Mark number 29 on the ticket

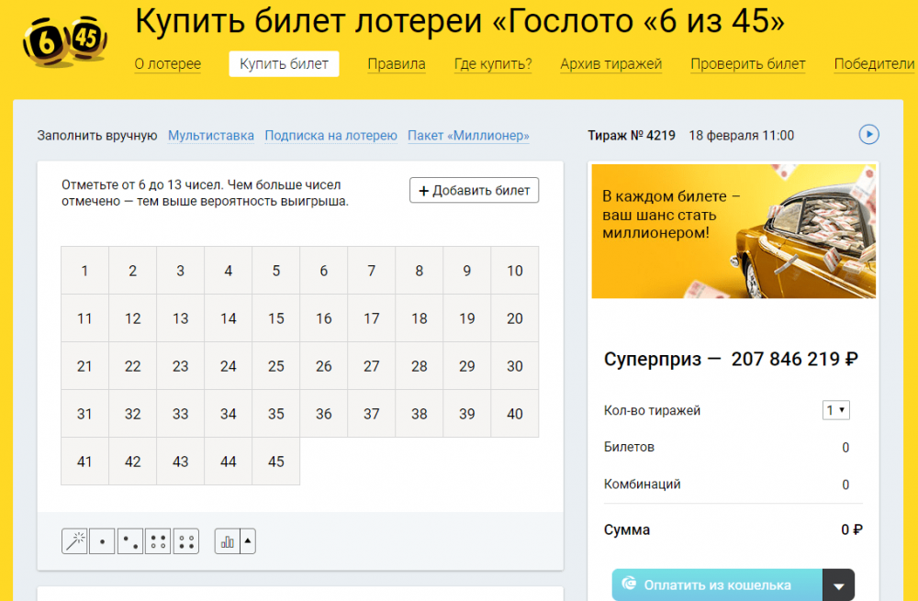coord(466,366)
